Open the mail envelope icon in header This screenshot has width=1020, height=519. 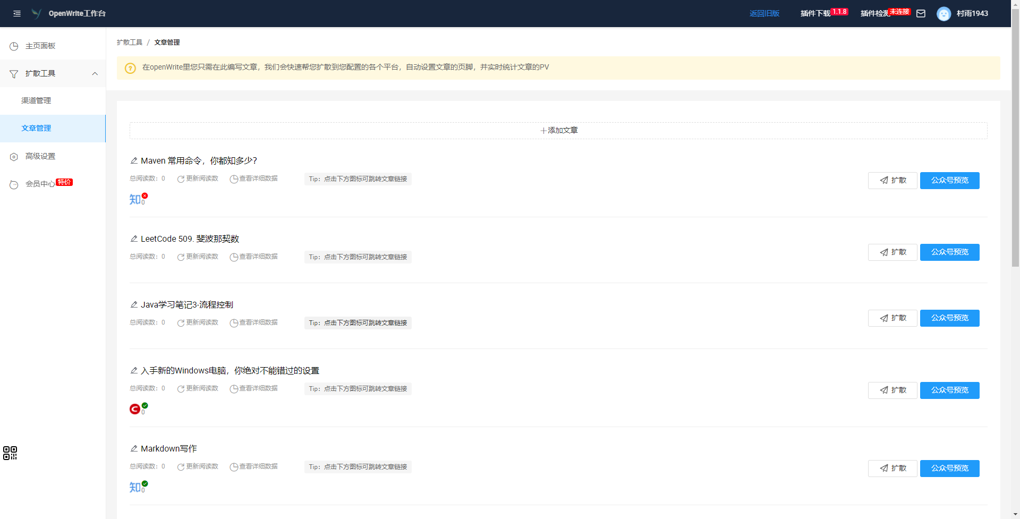[x=921, y=13]
